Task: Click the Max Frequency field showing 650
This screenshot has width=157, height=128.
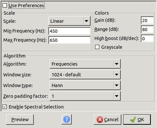Action: click(x=69, y=40)
